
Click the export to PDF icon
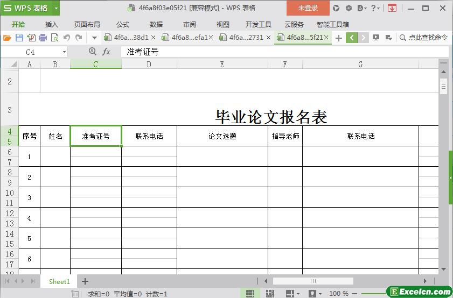tap(31, 38)
